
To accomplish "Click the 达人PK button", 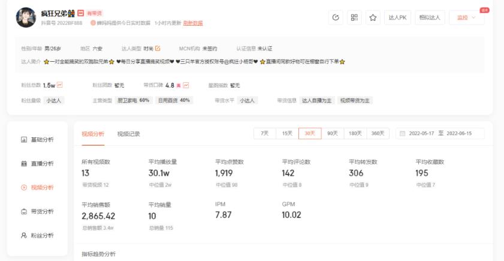I will (x=397, y=17).
